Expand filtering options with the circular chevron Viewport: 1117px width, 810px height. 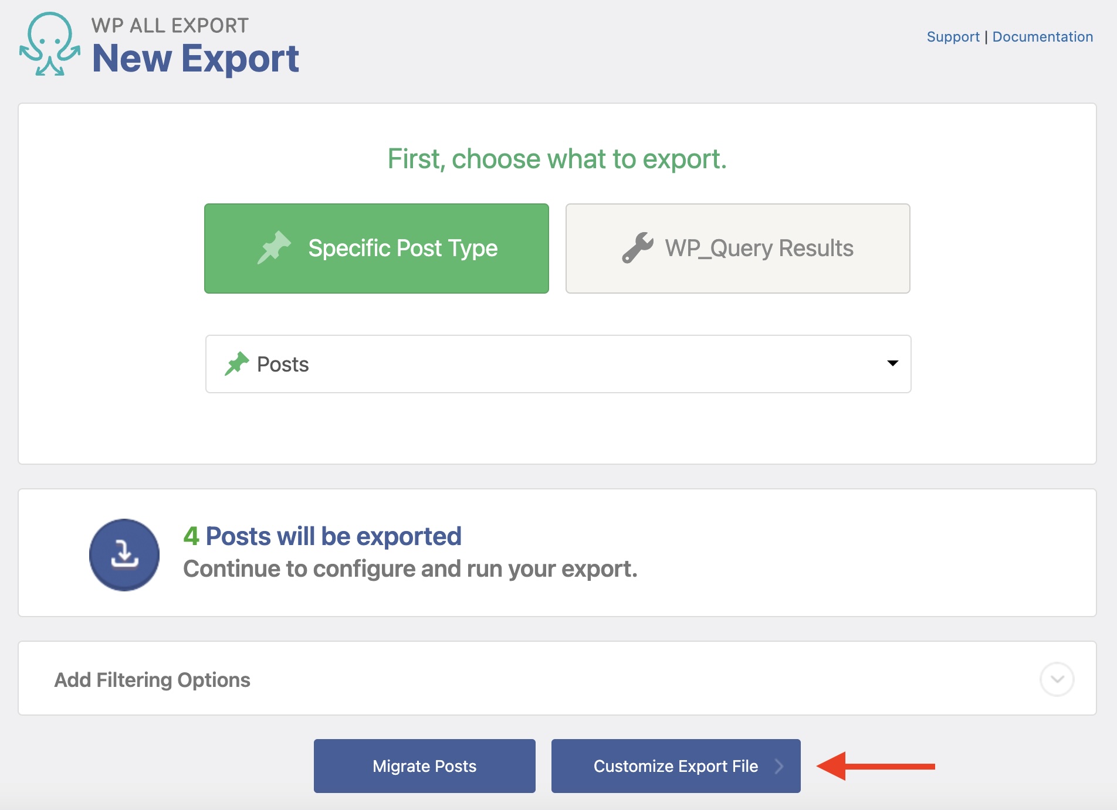[1057, 679]
